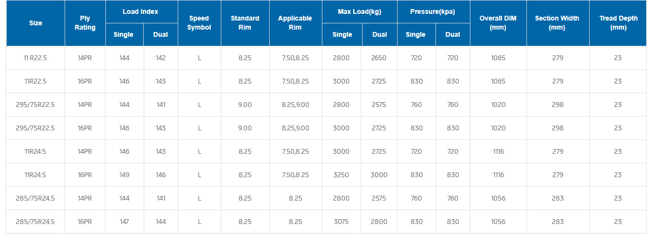651x234 pixels.
Task: Select the 3075 max load cell
Action: tap(342, 222)
